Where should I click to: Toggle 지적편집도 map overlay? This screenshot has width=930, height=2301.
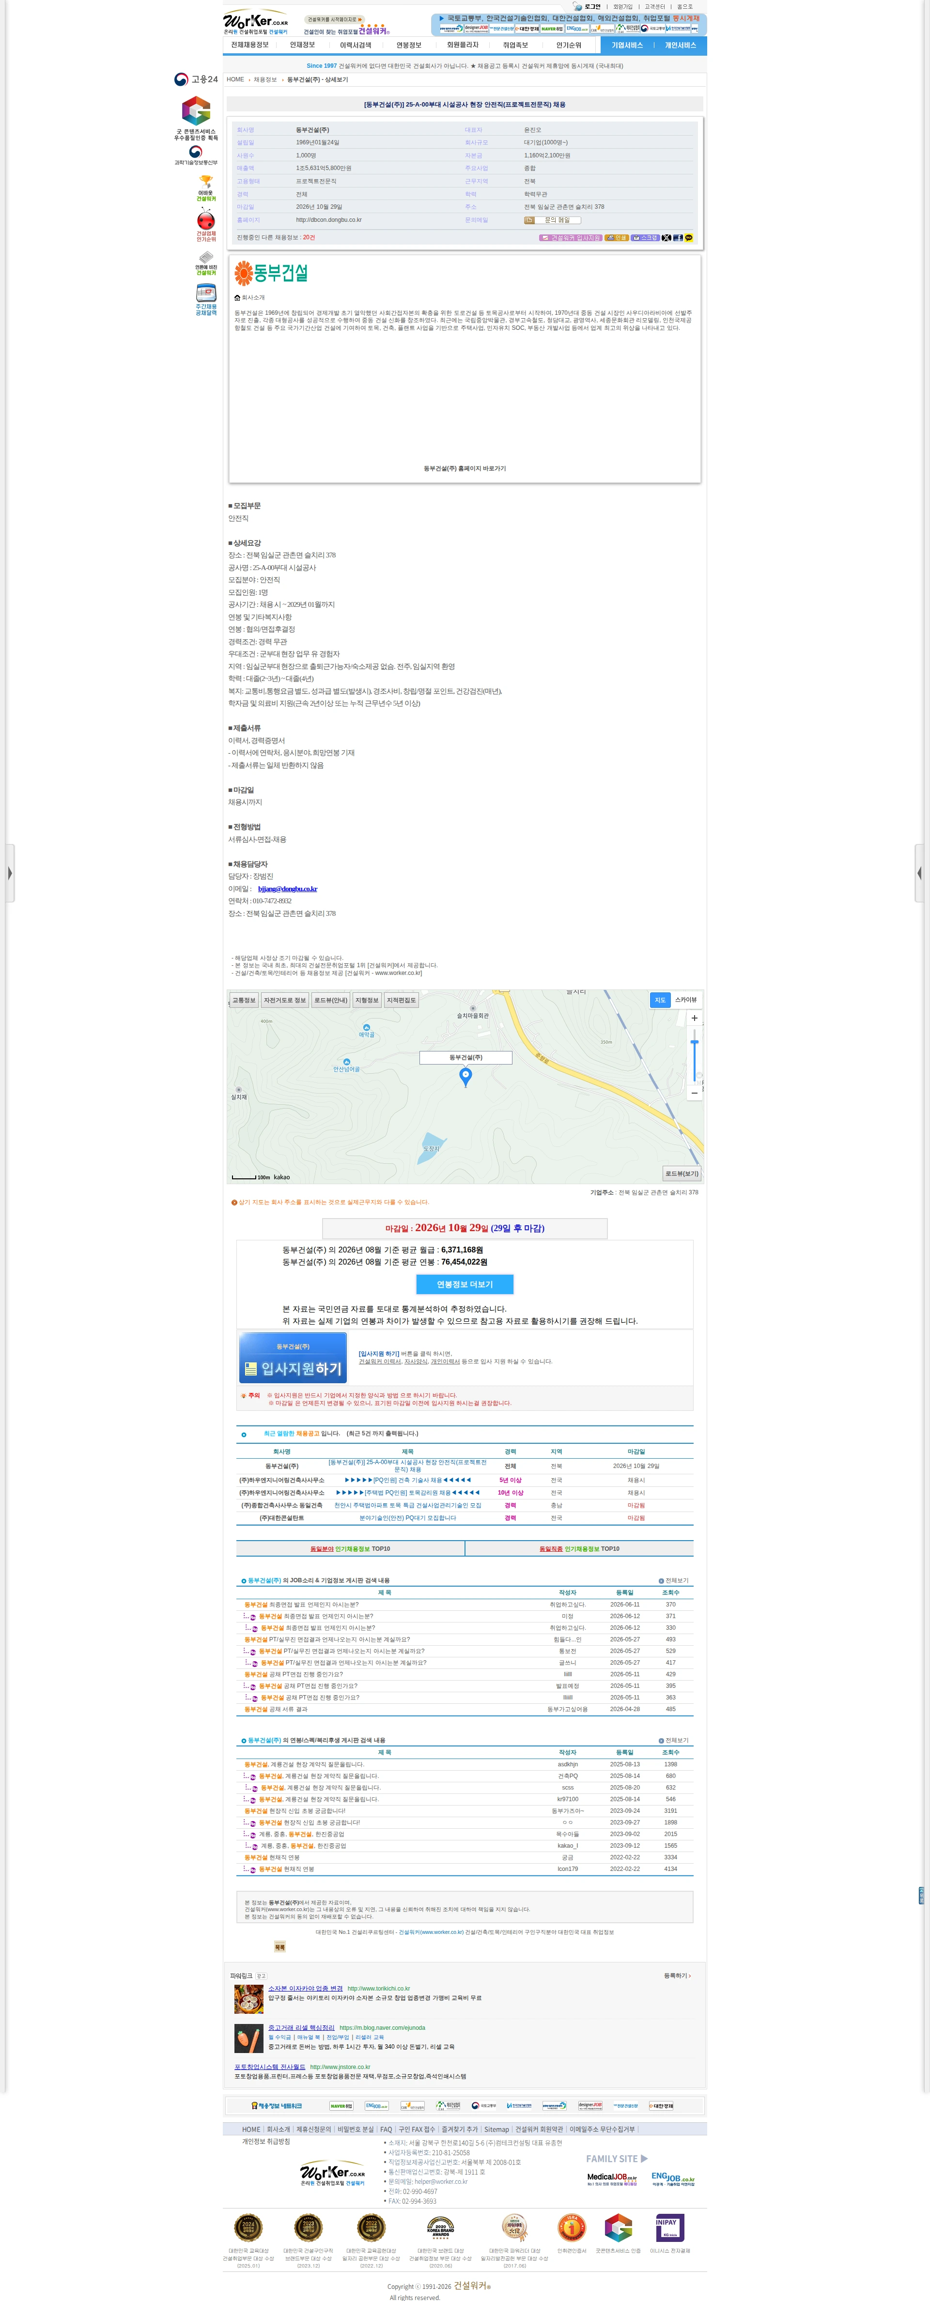(x=401, y=1000)
